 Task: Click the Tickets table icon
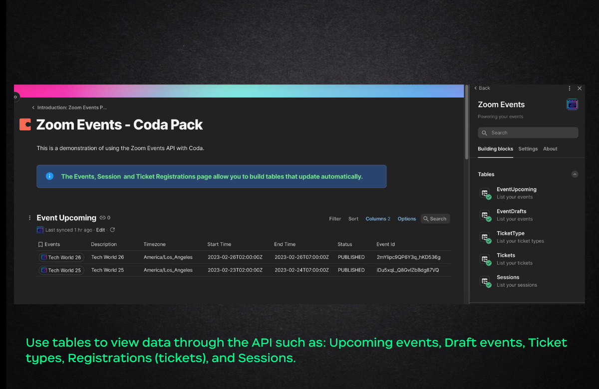coord(485,259)
